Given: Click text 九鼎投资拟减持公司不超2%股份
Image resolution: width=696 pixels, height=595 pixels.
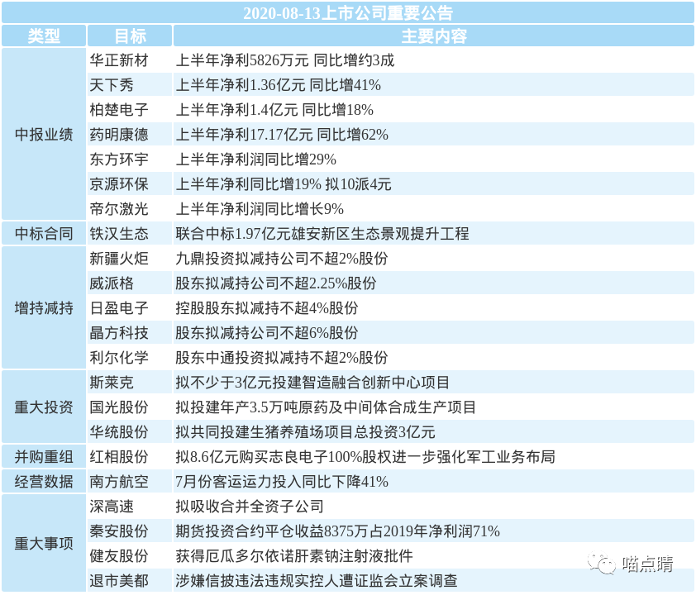Looking at the screenshot, I should [281, 259].
